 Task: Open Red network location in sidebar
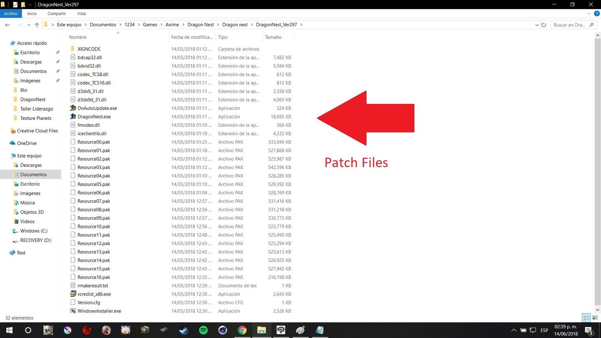pyautogui.click(x=21, y=253)
